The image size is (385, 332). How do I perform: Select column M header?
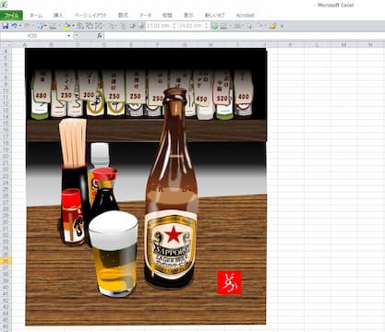pos(343,45)
